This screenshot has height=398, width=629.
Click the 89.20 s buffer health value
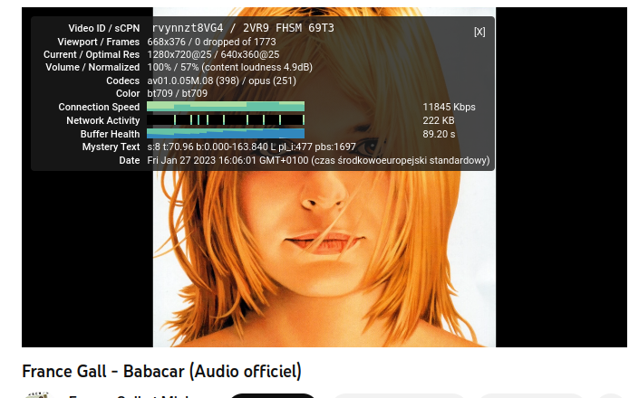tap(439, 134)
